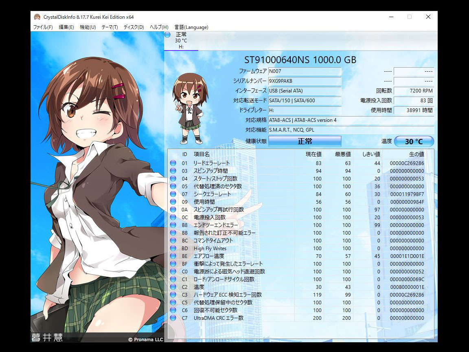The width and height of the screenshot is (469, 352).
Task: Click status circle for ID 01 read error rate
Action: [173, 163]
